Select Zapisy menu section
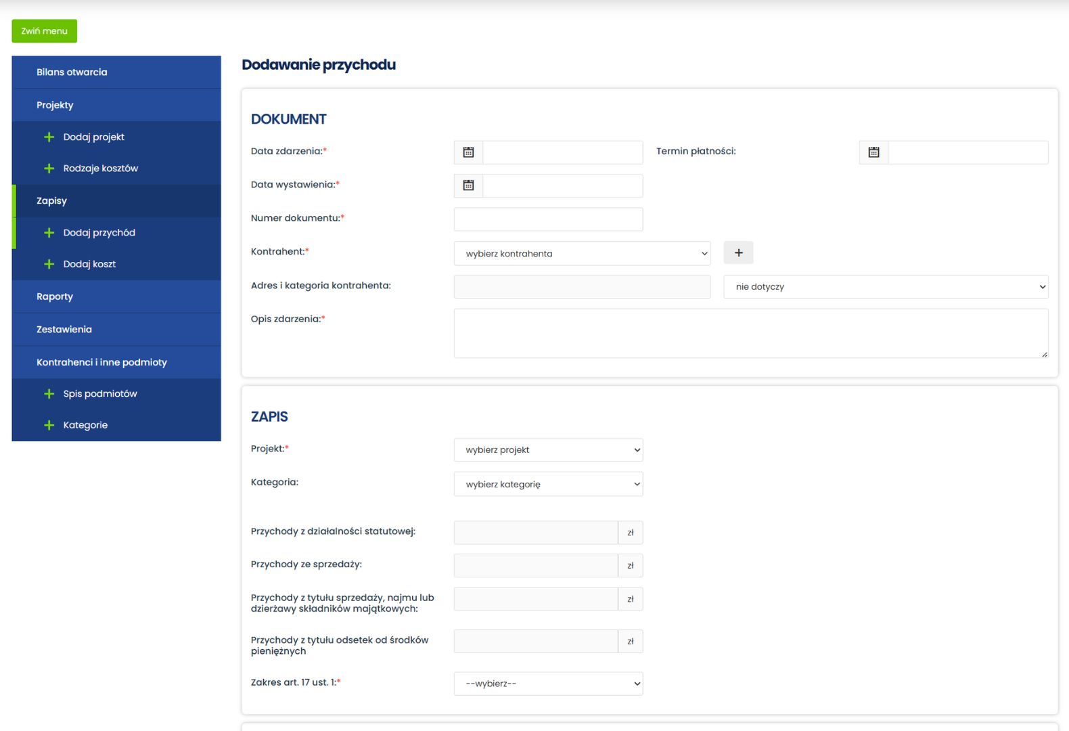Image resolution: width=1069 pixels, height=731 pixels. pos(116,201)
